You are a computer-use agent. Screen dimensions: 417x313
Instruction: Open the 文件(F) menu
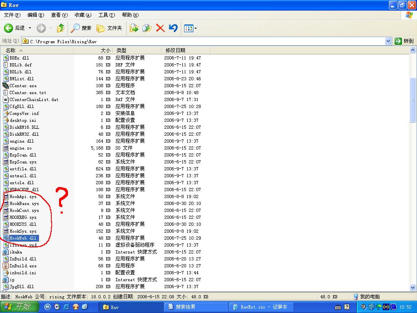[12, 15]
